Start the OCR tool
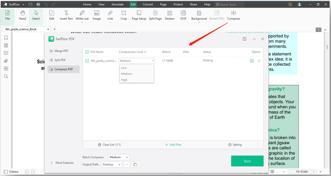The image size is (331, 176). tap(183, 15)
